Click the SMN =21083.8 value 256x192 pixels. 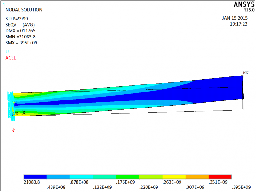pyautogui.click(x=20, y=37)
